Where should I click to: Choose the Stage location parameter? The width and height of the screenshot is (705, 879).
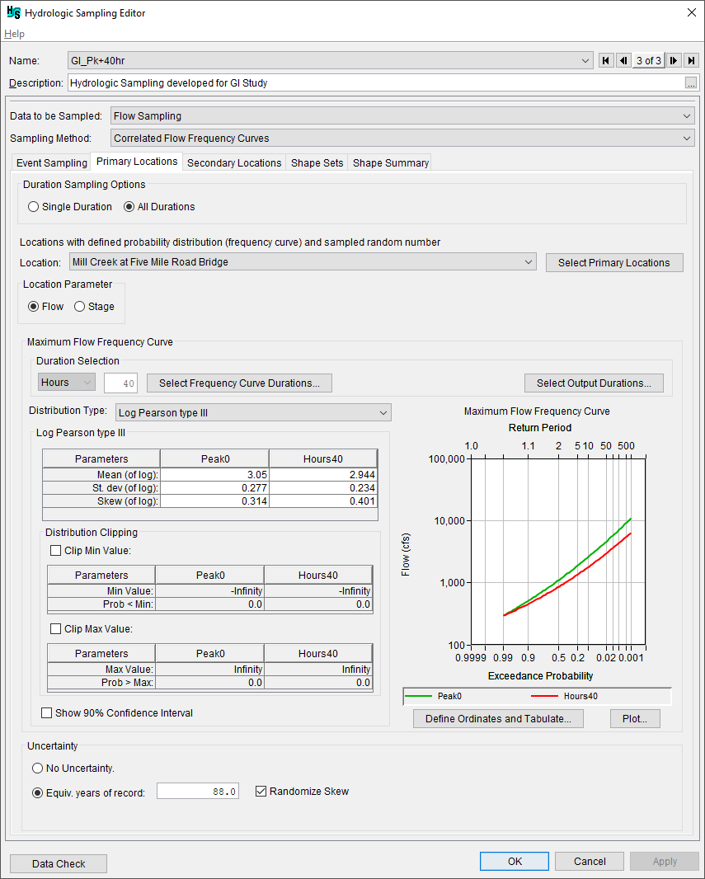tap(80, 307)
